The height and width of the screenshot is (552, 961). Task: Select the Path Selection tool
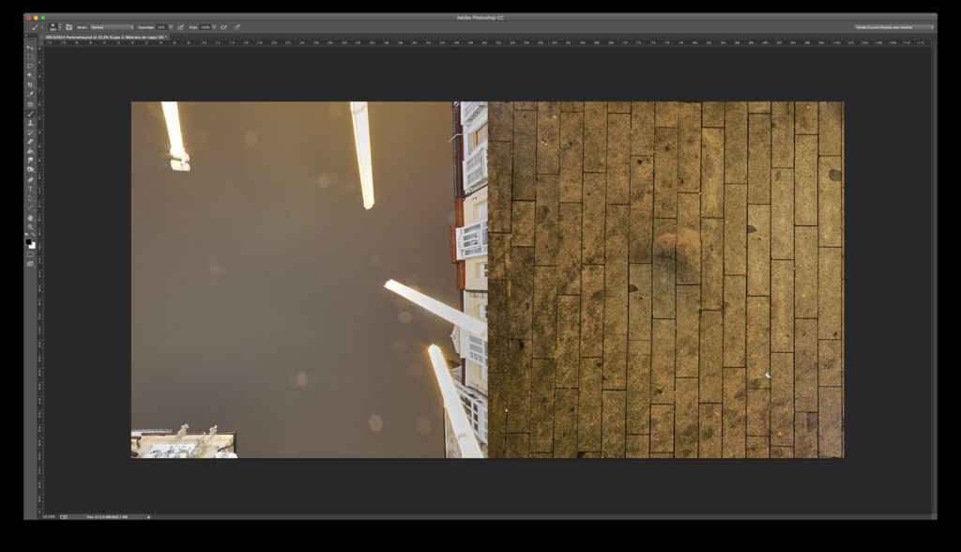pyautogui.click(x=30, y=198)
